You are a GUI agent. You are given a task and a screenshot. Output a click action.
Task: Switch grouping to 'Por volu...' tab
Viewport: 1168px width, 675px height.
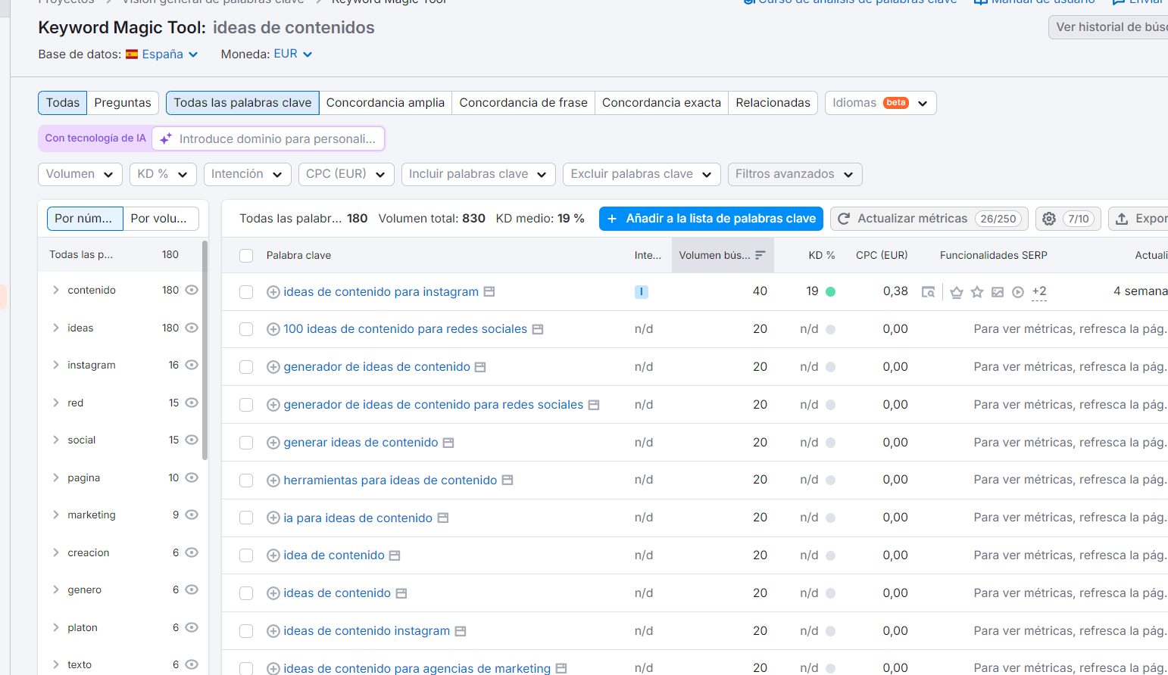[x=161, y=219]
